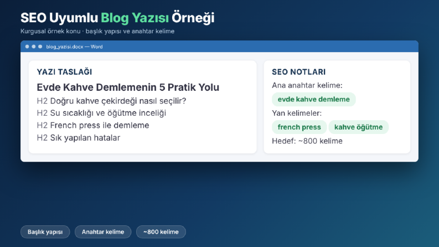Image resolution: width=439 pixels, height=247 pixels.
Task: Click the Başlık yapısı pill button
Action: 45,232
